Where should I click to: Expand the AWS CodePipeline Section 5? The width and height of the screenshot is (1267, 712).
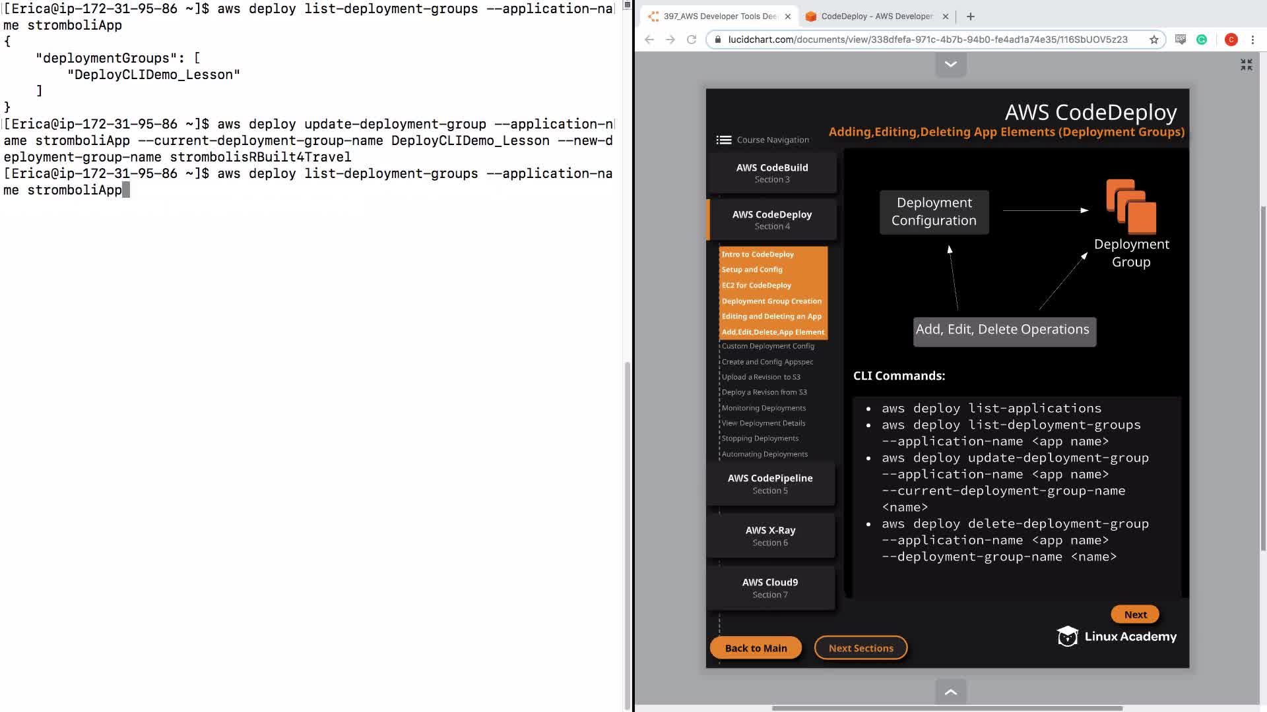770,483
